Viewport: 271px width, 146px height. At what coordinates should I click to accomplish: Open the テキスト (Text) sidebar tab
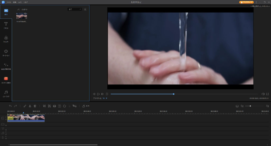6,26
